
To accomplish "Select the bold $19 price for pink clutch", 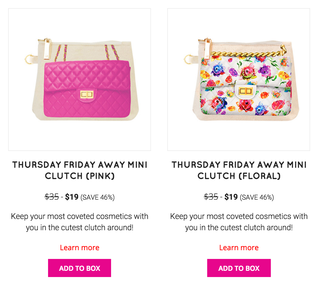I will [x=72, y=197].
